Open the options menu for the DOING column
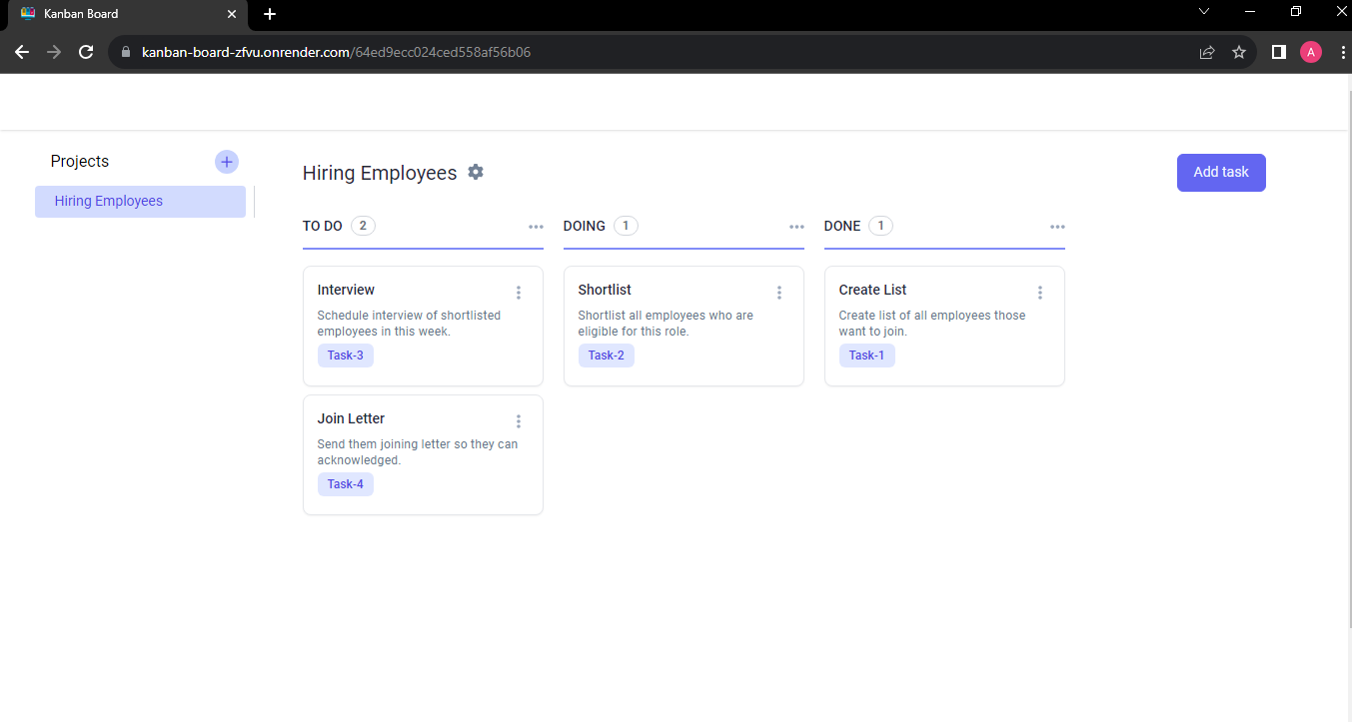Screen dimensions: 1352x722 (796, 227)
